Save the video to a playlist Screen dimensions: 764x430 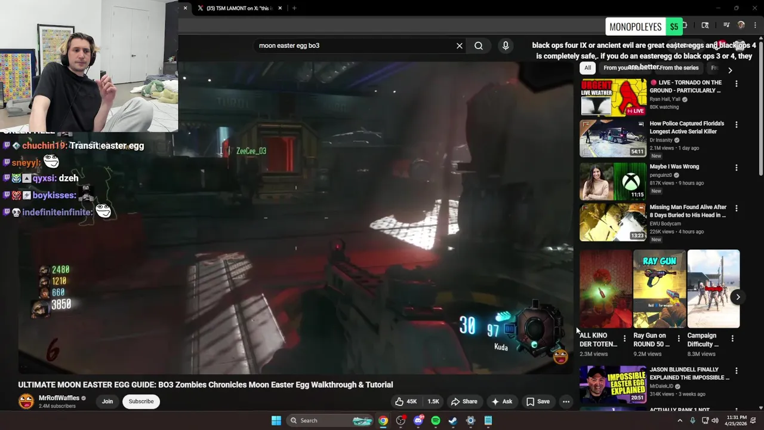tap(538, 401)
